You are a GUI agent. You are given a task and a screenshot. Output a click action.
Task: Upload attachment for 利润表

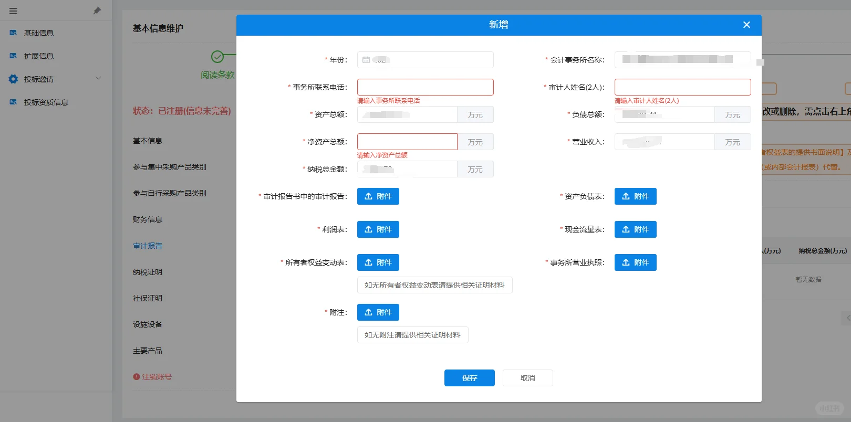click(x=378, y=229)
